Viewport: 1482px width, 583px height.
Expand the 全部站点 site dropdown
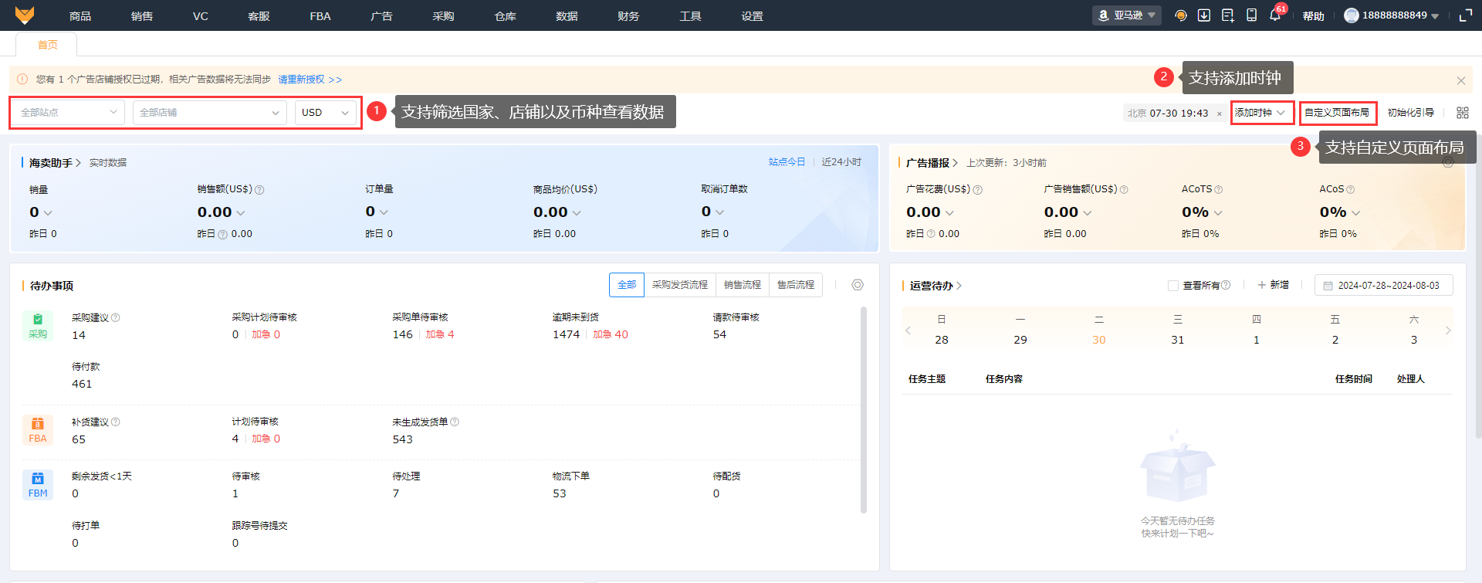(68, 113)
